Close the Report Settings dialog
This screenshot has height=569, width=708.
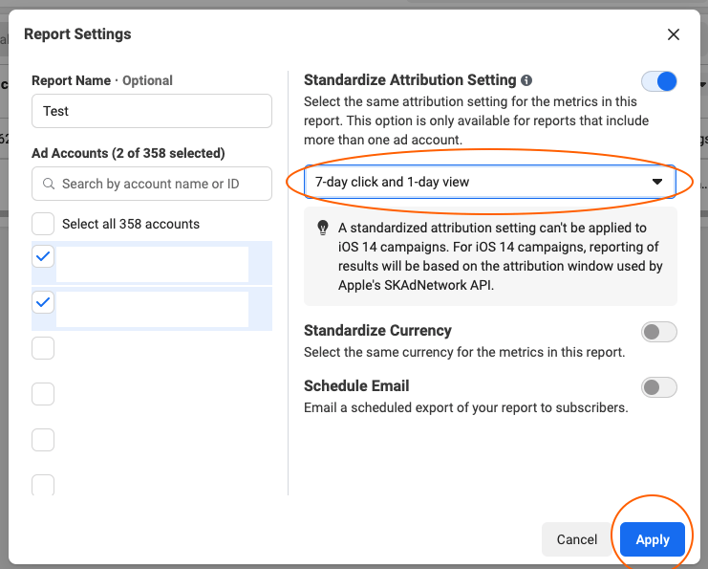tap(674, 34)
